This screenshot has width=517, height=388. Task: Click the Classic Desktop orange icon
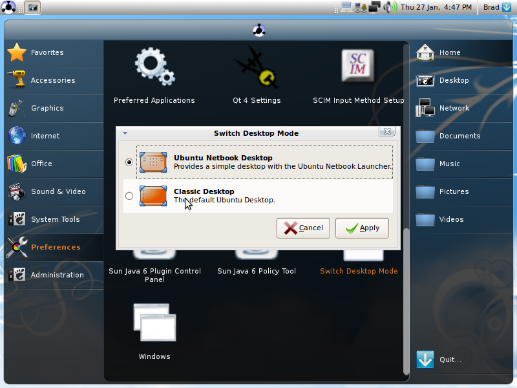[x=153, y=196]
